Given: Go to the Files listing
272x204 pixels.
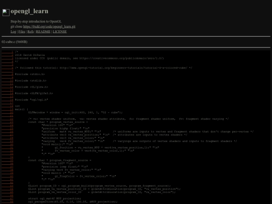Looking at the screenshot, I should (22, 32).
